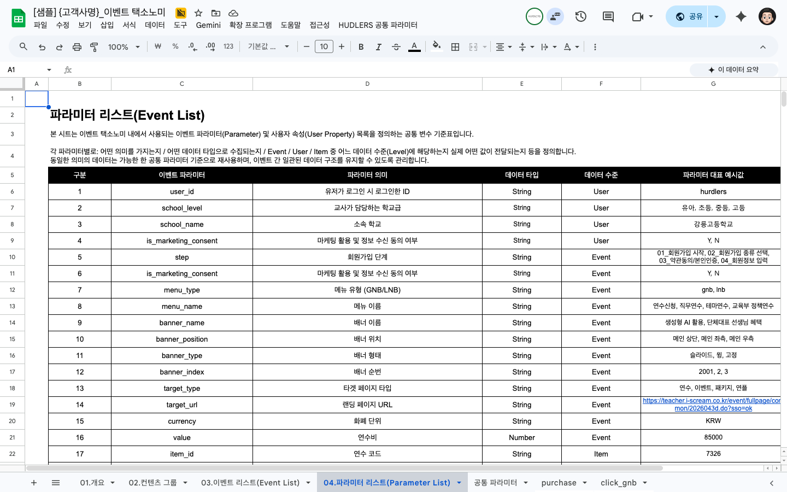Open the comments panel icon
The width and height of the screenshot is (787, 492).
pos(608,16)
